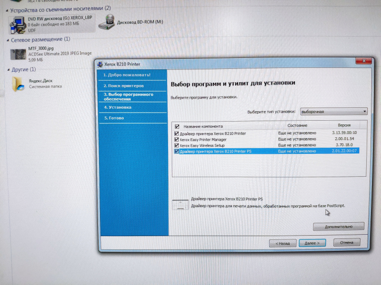Select the MTF_3000.jpg image thumbnail
The image size is (381, 285).
(18, 54)
